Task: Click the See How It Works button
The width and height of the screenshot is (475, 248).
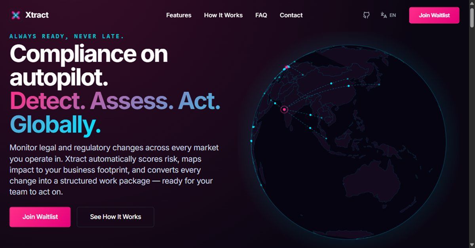Action: tap(116, 217)
